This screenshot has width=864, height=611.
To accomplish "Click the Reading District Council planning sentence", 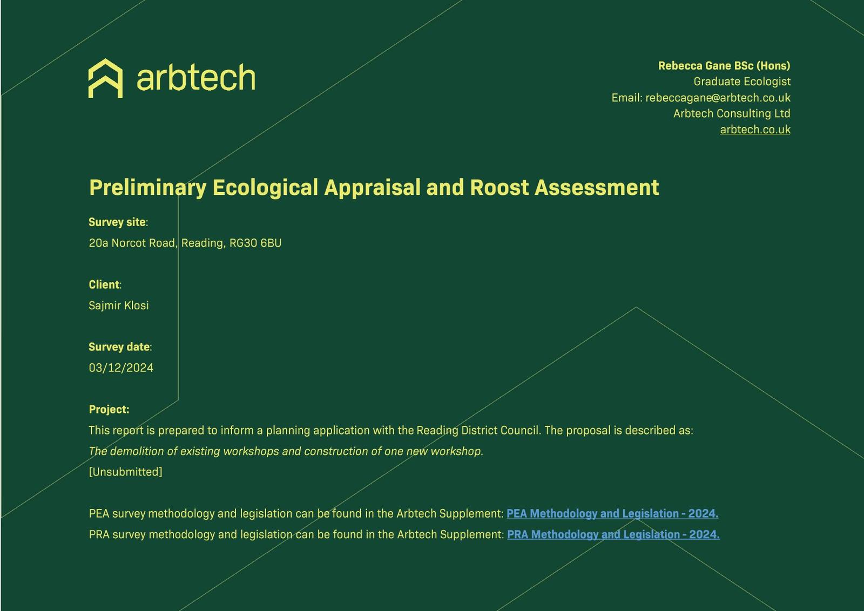I will tap(390, 431).
